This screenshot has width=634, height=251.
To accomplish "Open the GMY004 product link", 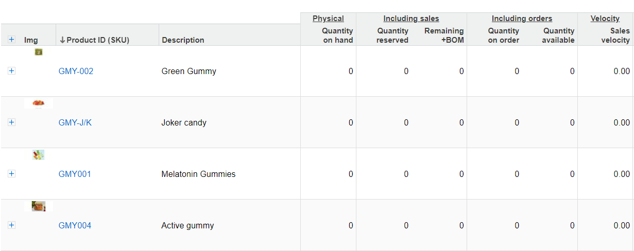I will pyautogui.click(x=75, y=225).
